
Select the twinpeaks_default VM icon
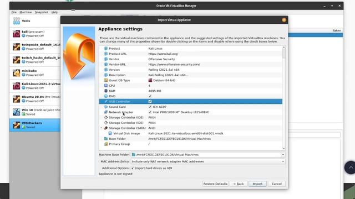(16, 46)
